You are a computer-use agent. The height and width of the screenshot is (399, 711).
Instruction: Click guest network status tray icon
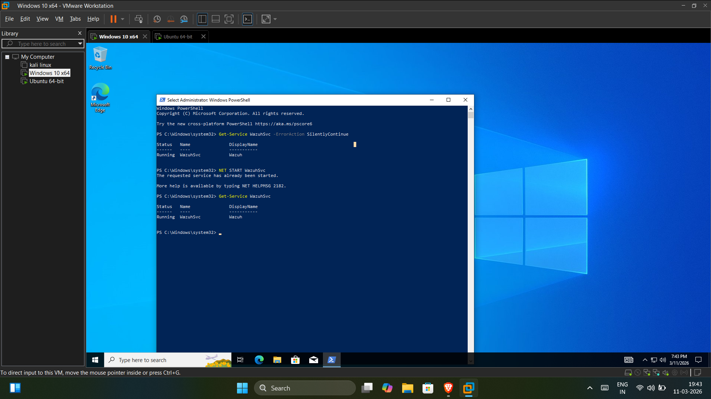tap(654, 360)
